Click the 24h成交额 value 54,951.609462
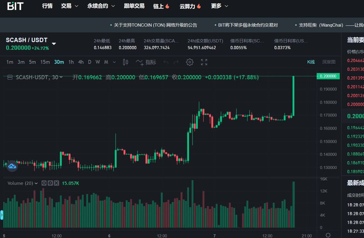 pos(202,48)
